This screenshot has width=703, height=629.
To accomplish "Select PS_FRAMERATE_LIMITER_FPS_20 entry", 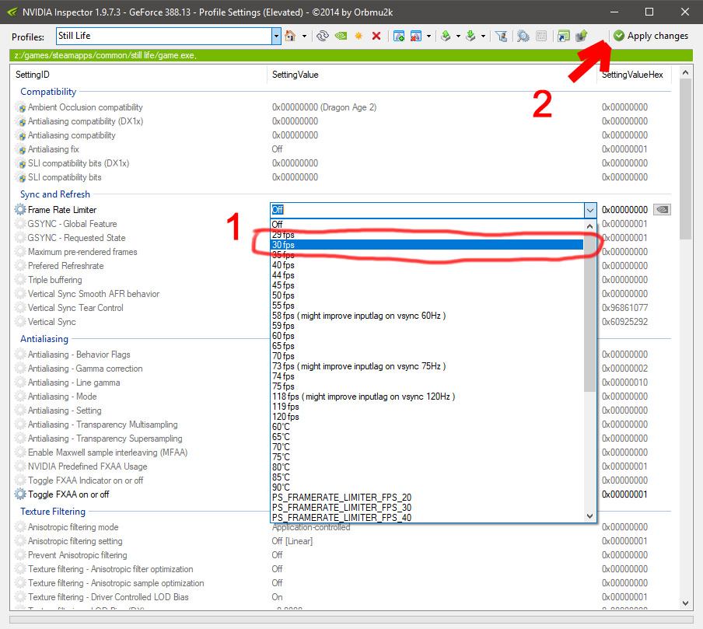I will pyautogui.click(x=428, y=497).
